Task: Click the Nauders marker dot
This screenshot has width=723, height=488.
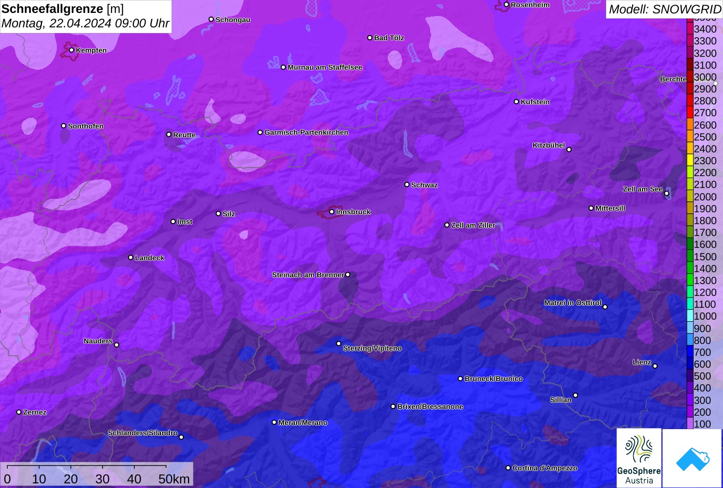Action: (x=117, y=345)
